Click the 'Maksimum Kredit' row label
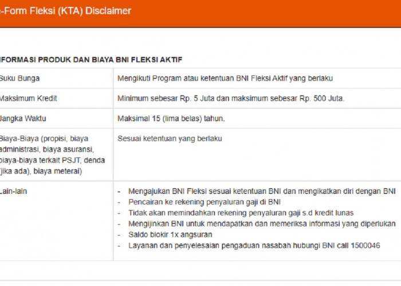The width and height of the screenshot is (401, 286). pos(28,98)
